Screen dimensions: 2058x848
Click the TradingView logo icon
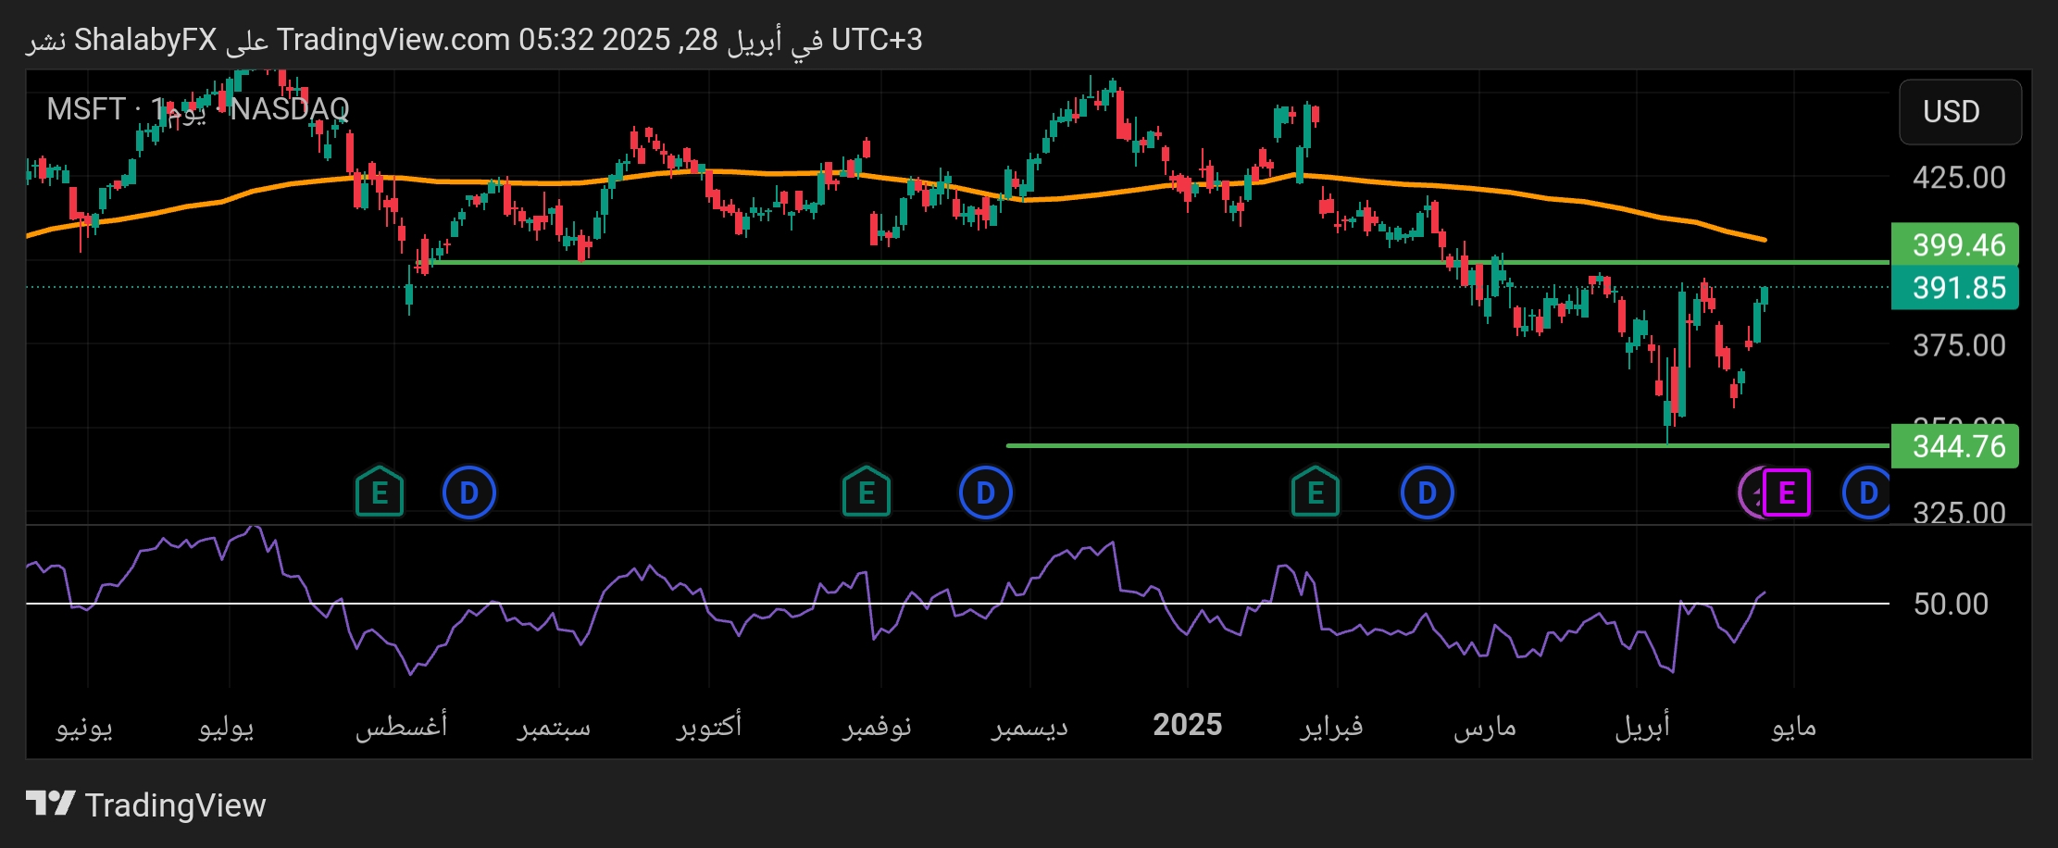(x=50, y=804)
